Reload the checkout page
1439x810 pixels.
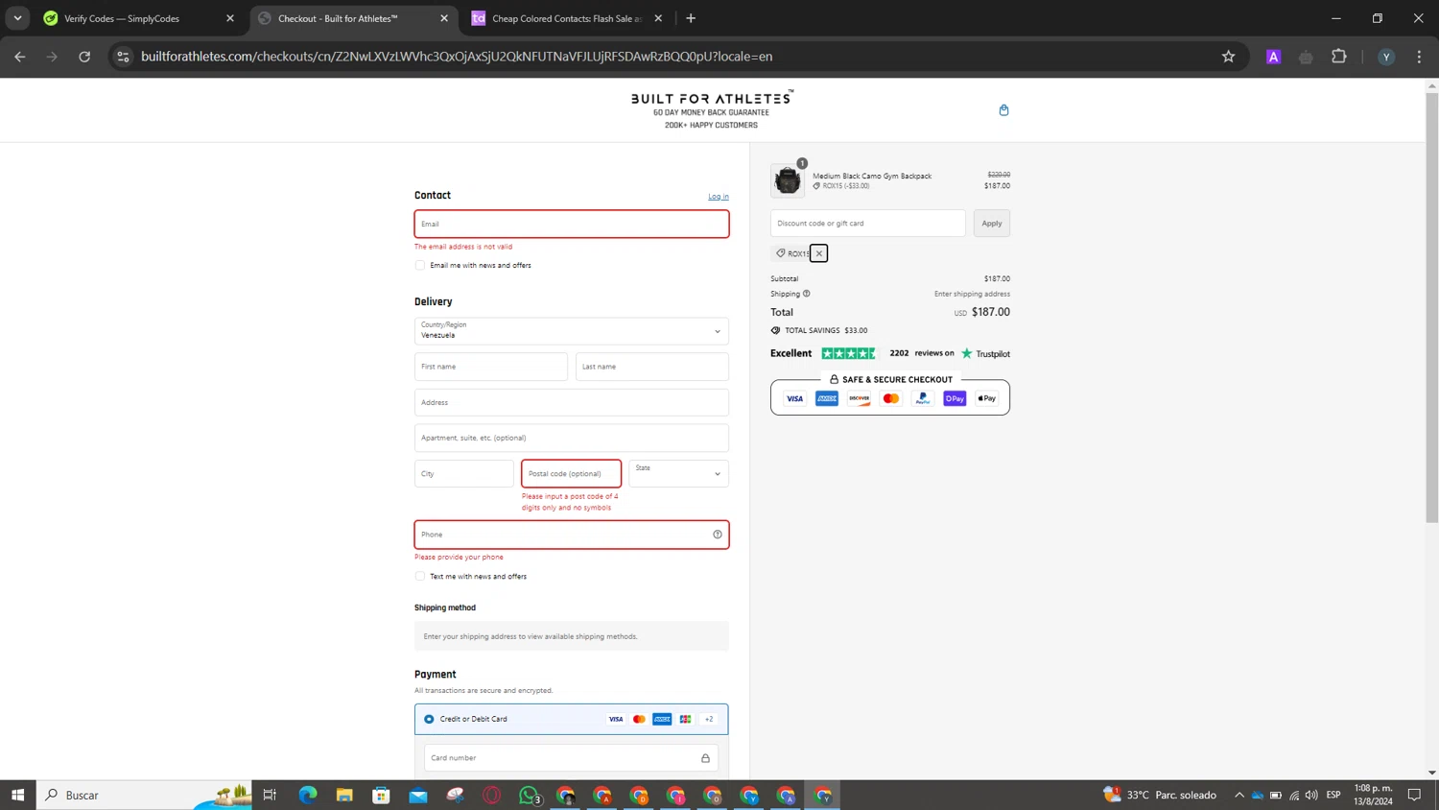84,57
